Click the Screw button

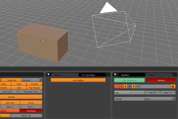31,103
